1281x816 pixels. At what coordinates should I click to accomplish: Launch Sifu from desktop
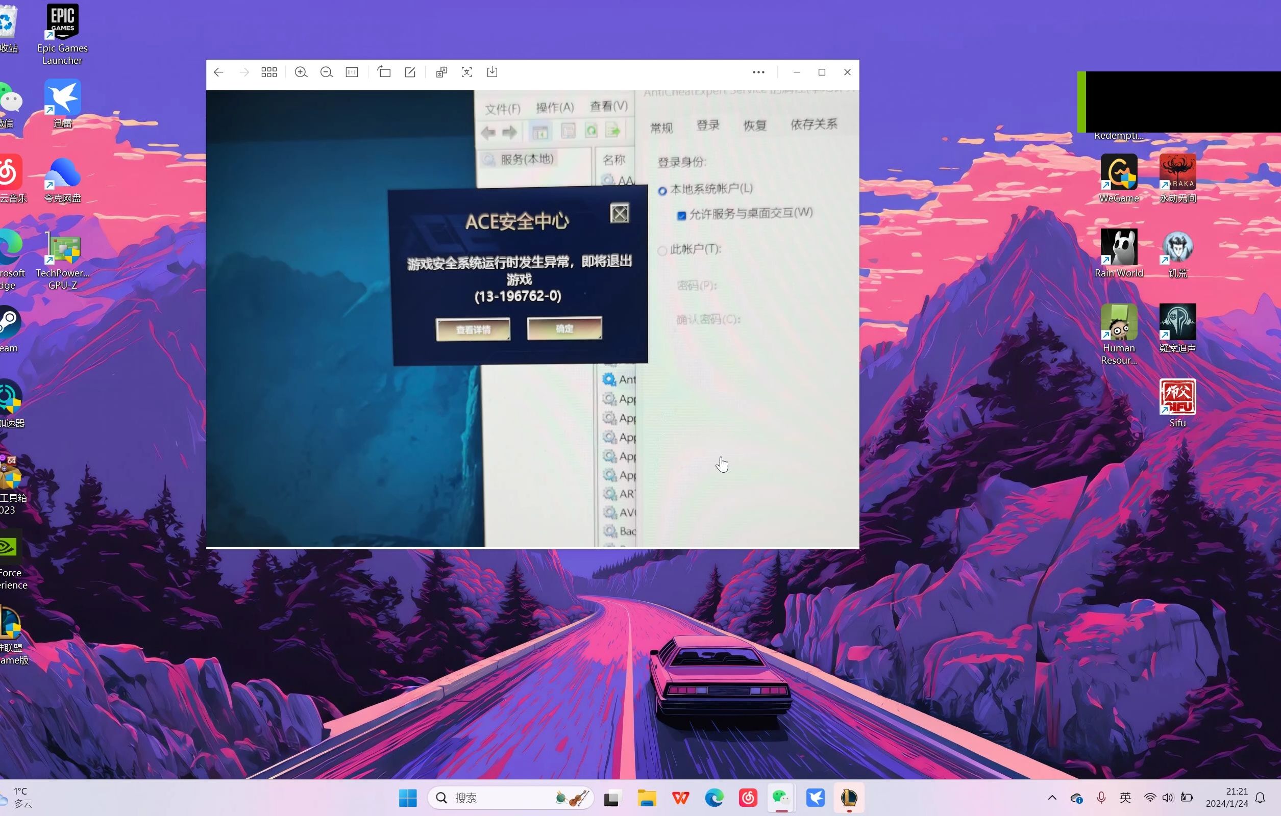[x=1178, y=404]
